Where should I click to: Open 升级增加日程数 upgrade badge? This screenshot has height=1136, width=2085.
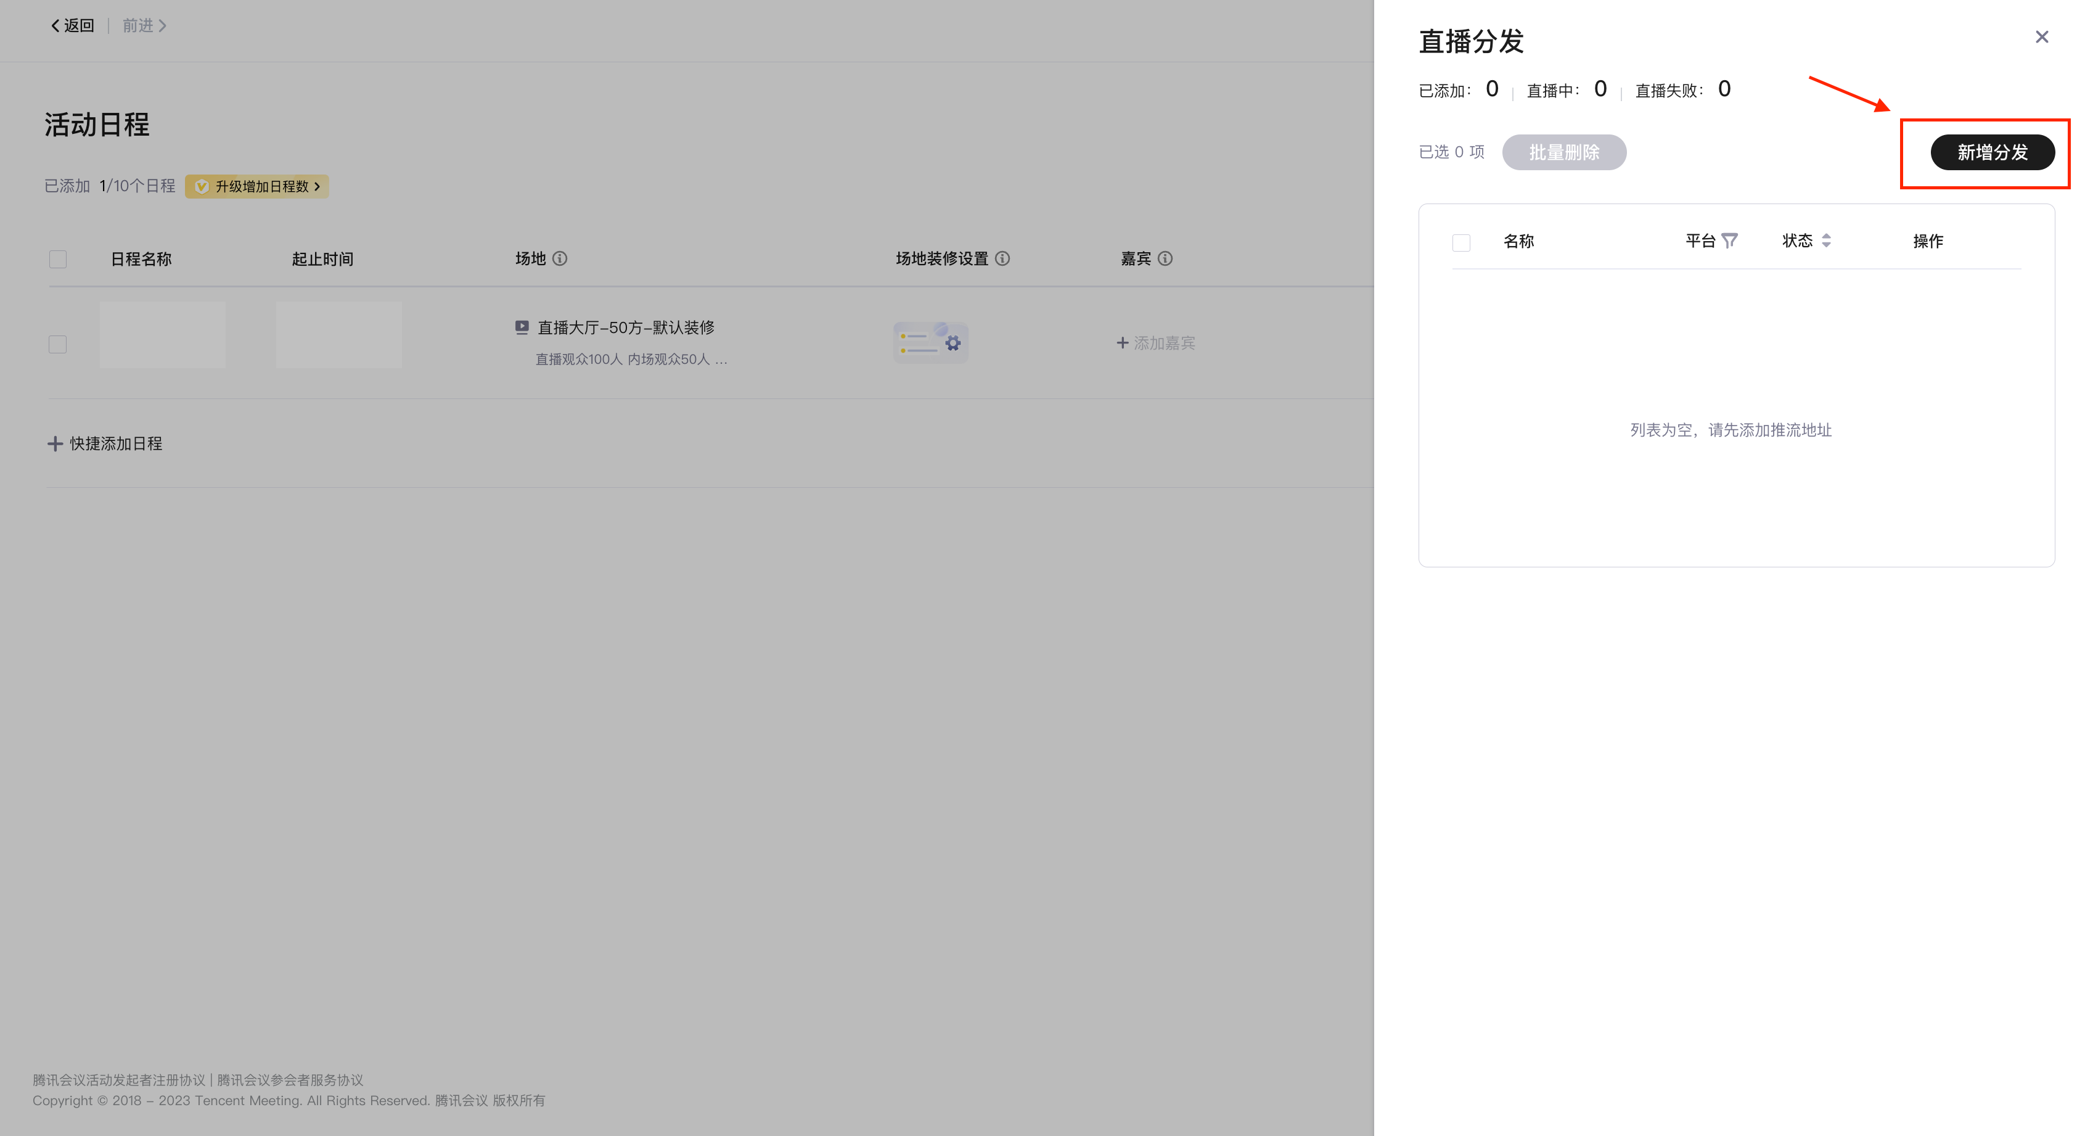[256, 186]
